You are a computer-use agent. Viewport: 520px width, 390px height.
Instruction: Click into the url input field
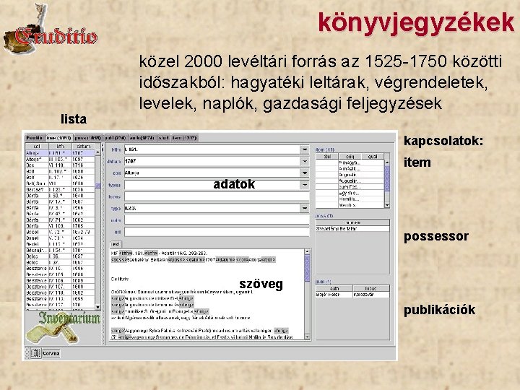pyautogui.click(x=217, y=232)
